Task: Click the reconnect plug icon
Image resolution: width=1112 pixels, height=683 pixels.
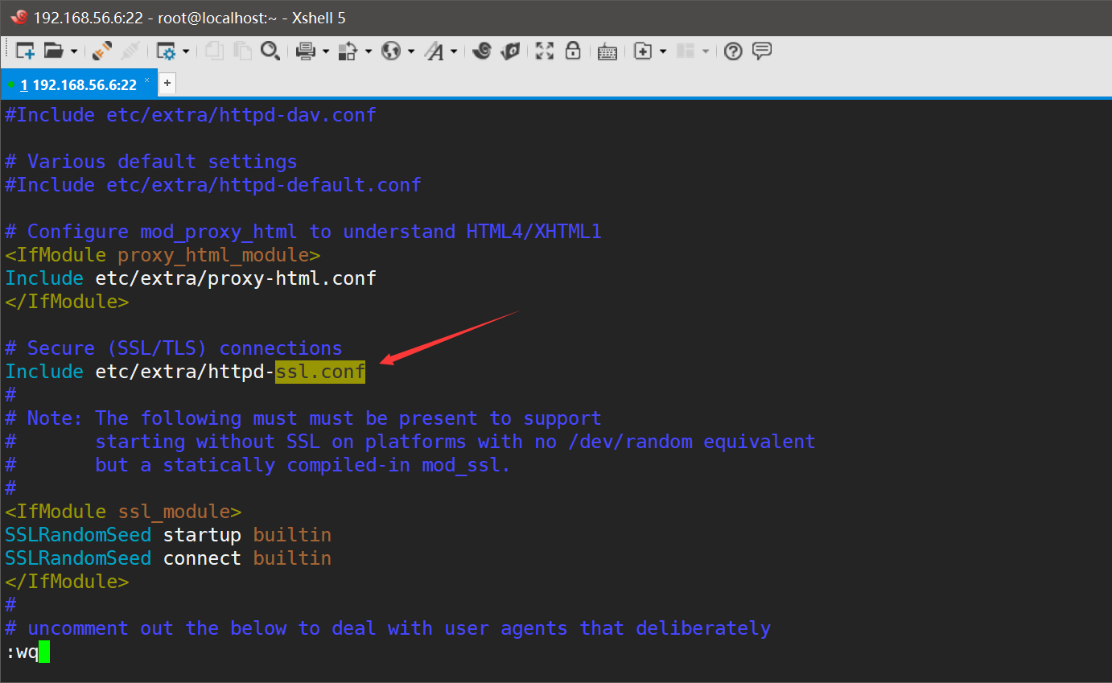Action: click(x=102, y=51)
